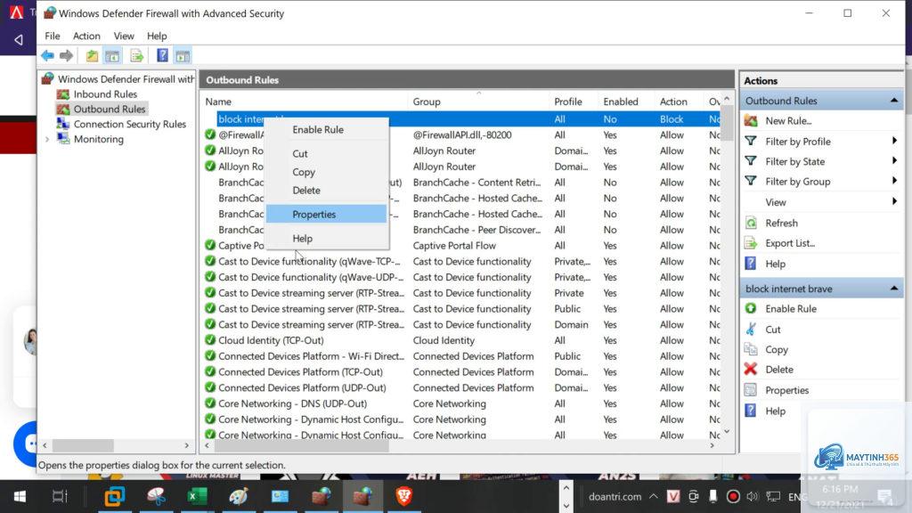Choose Copy from context menu

(x=326, y=172)
